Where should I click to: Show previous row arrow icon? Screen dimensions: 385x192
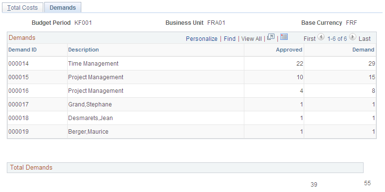(321, 37)
